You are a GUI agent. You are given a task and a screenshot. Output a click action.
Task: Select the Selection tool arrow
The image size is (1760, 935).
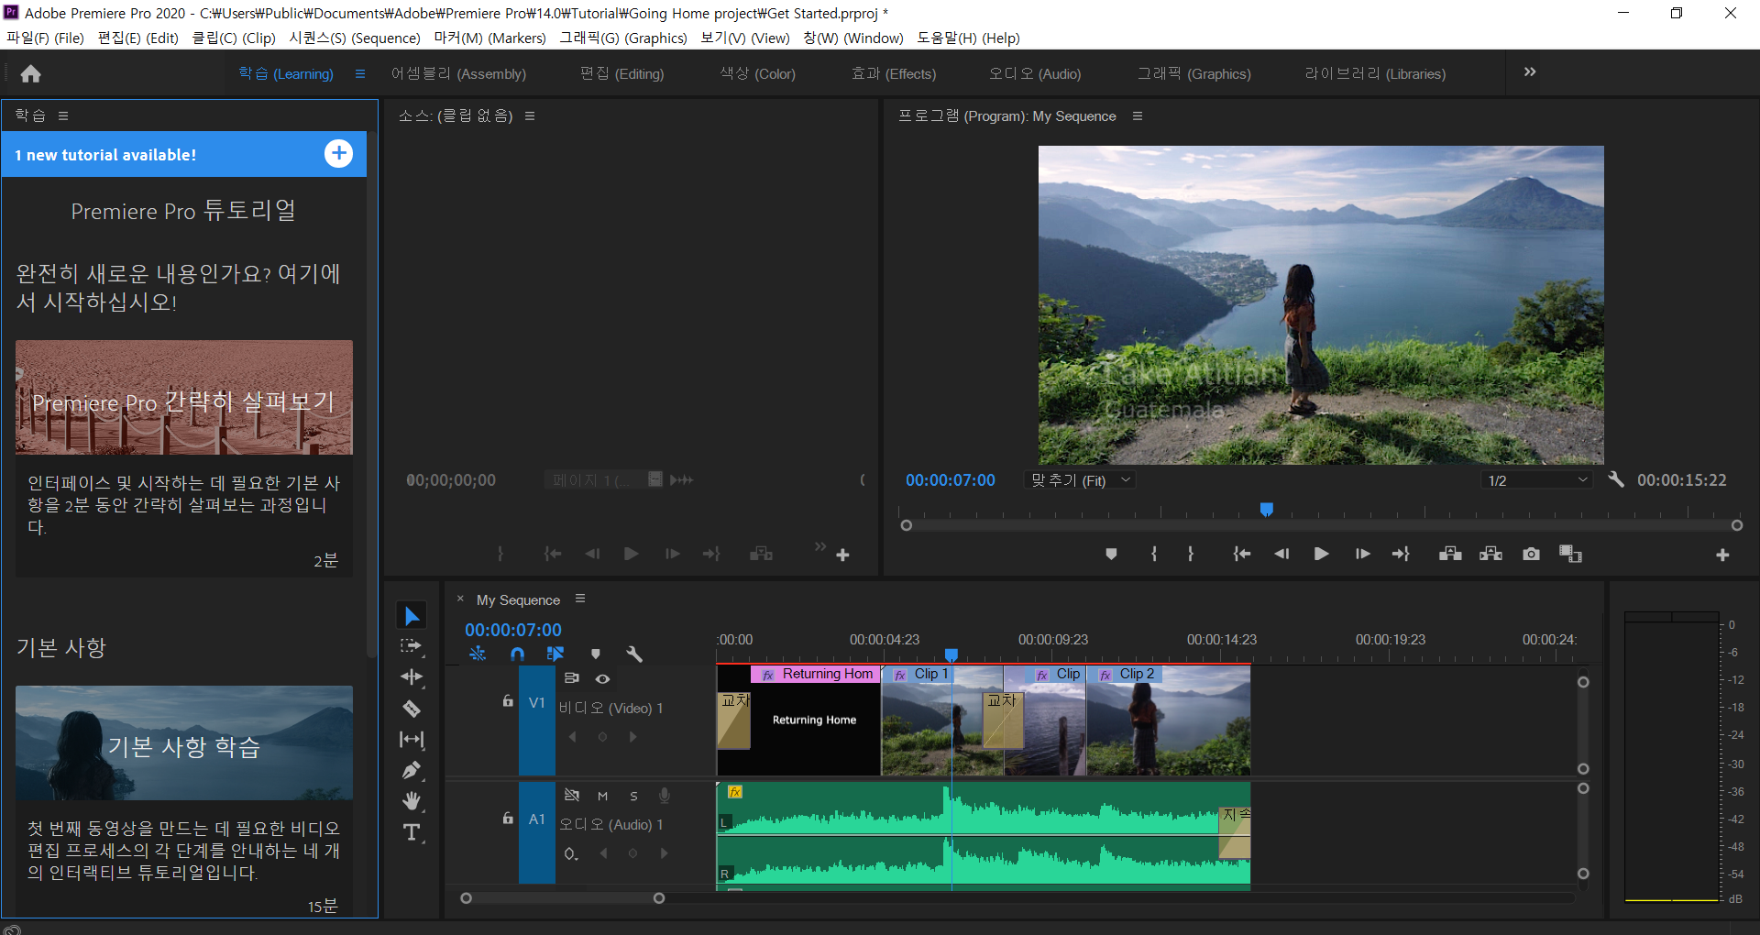pyautogui.click(x=412, y=616)
